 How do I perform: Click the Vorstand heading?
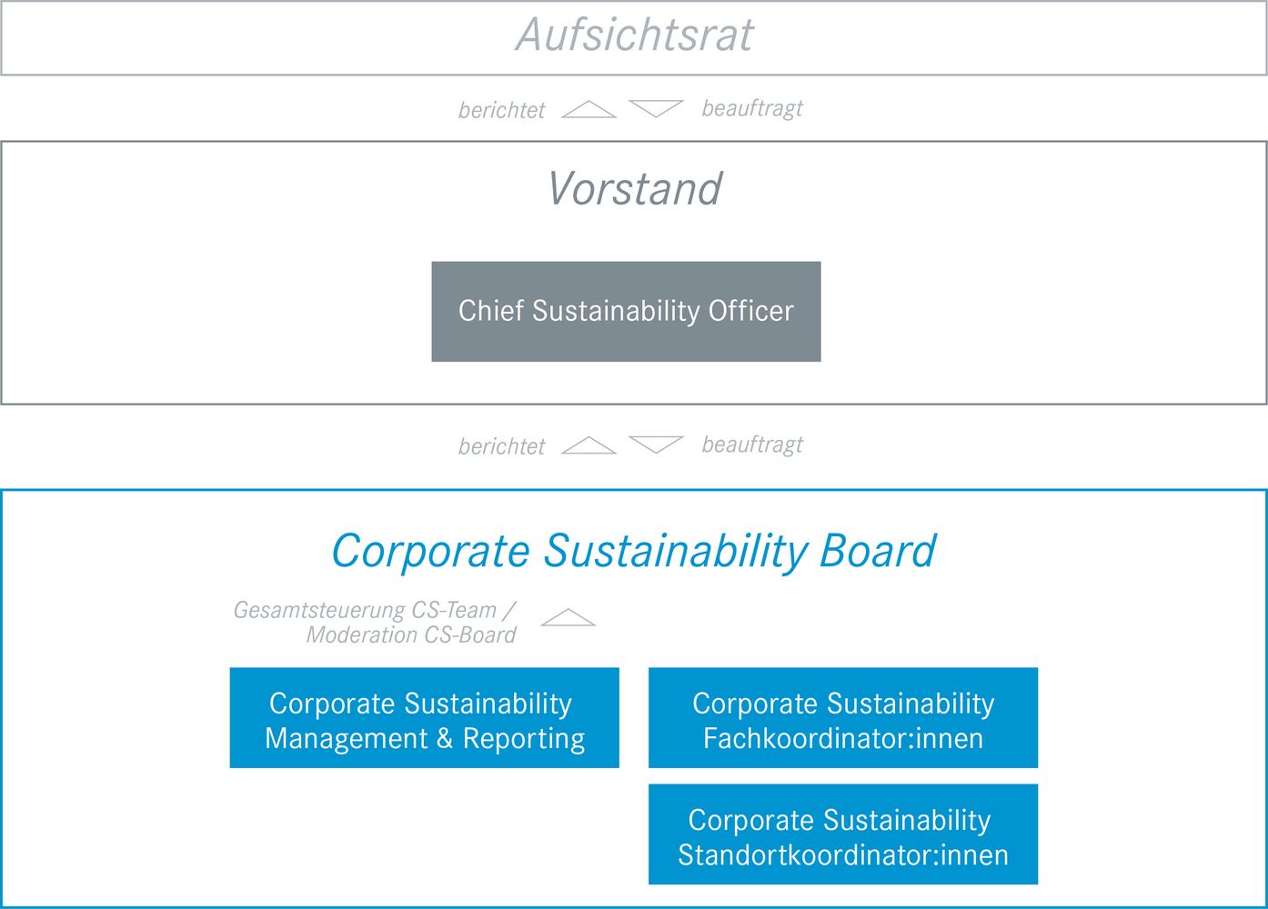[634, 189]
